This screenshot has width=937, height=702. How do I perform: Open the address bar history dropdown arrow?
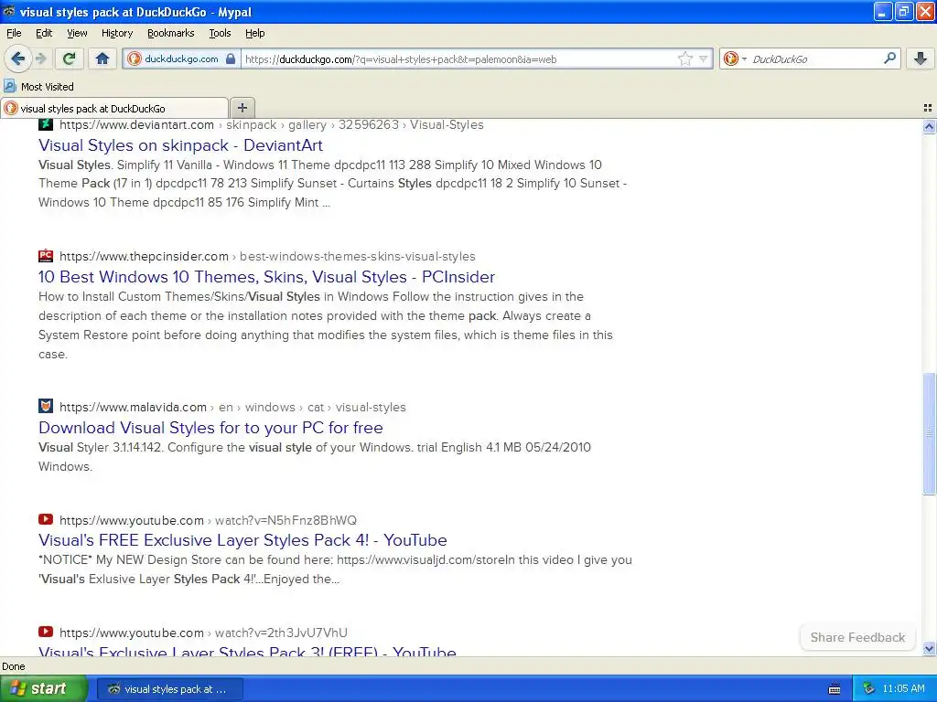coord(704,58)
